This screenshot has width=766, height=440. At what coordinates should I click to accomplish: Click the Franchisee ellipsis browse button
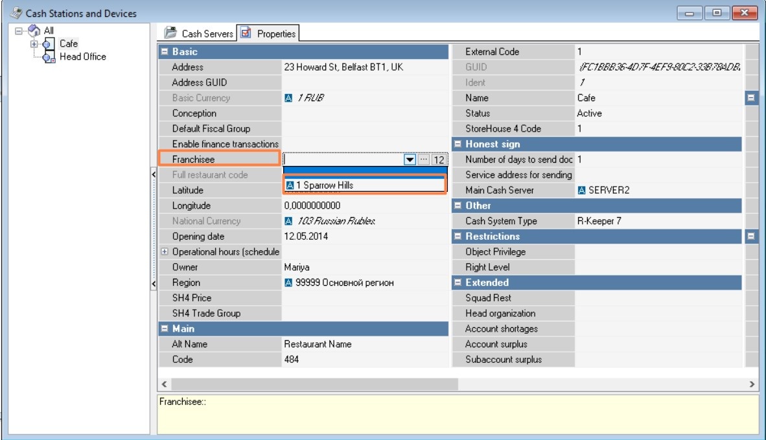[424, 159]
